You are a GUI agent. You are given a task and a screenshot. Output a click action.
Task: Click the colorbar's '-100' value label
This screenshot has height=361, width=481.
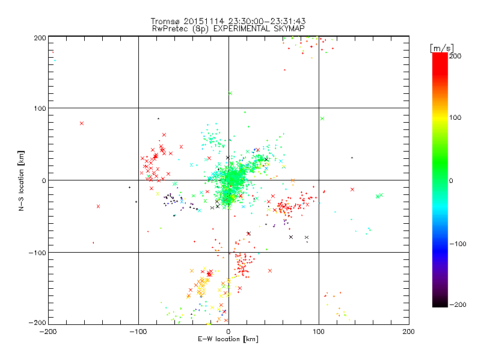click(x=458, y=244)
